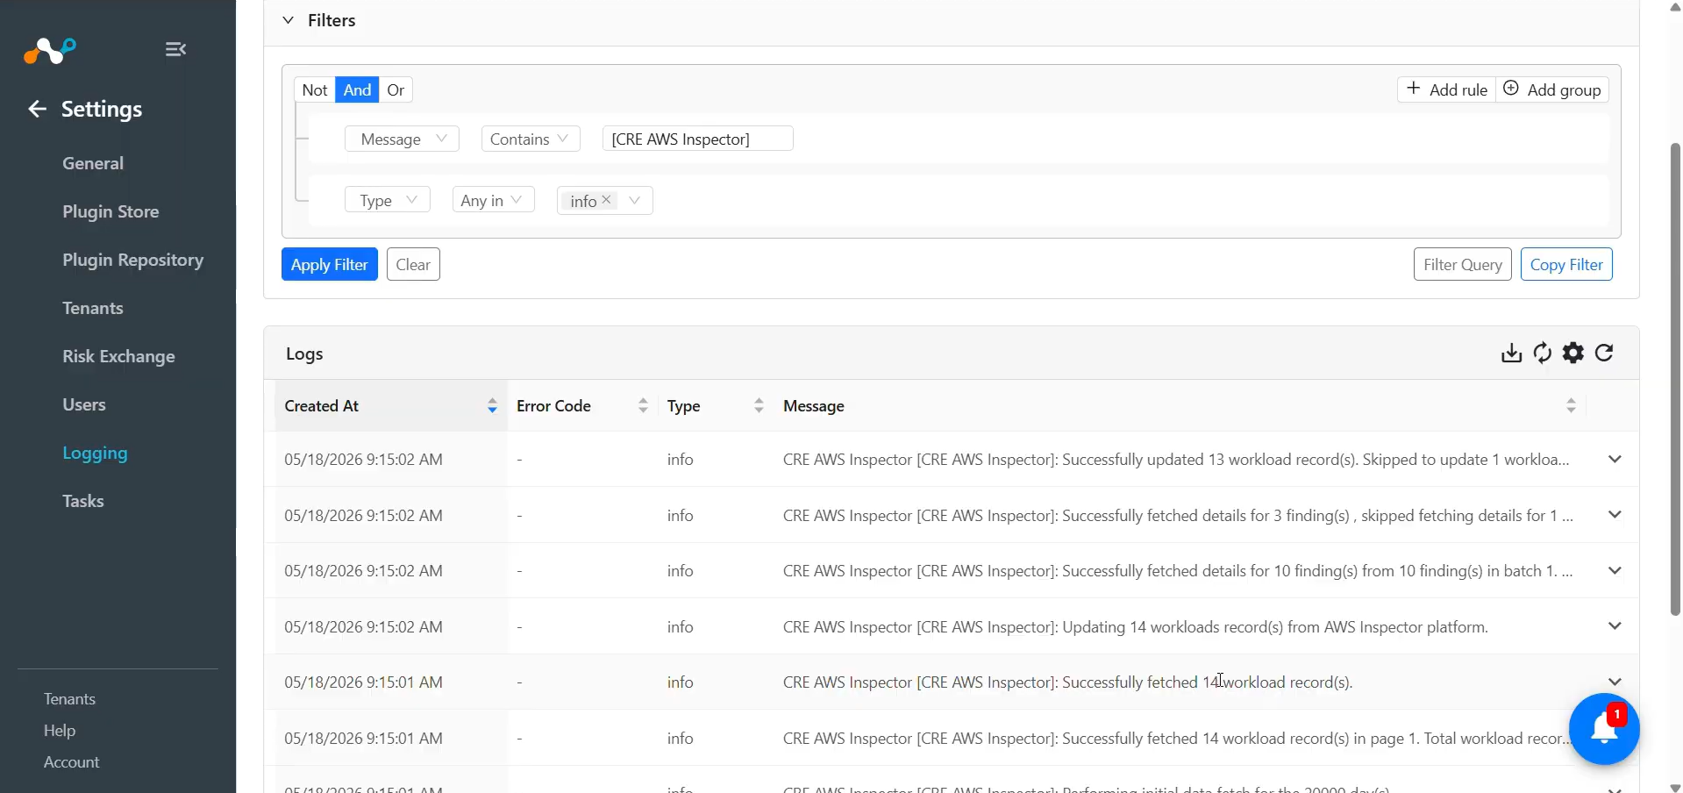The image size is (1683, 793).
Task: Open the bottom Tenants link
Action: 69,699
